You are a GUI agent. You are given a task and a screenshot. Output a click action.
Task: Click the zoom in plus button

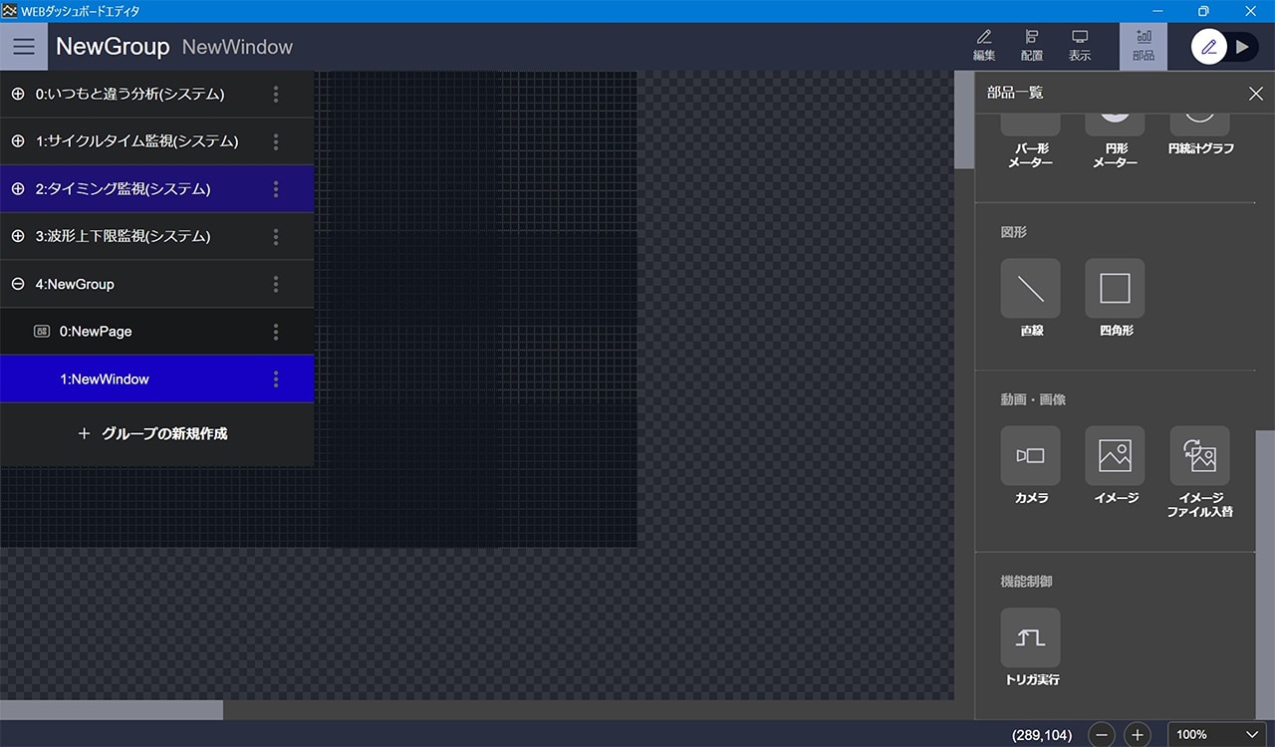coord(1138,735)
